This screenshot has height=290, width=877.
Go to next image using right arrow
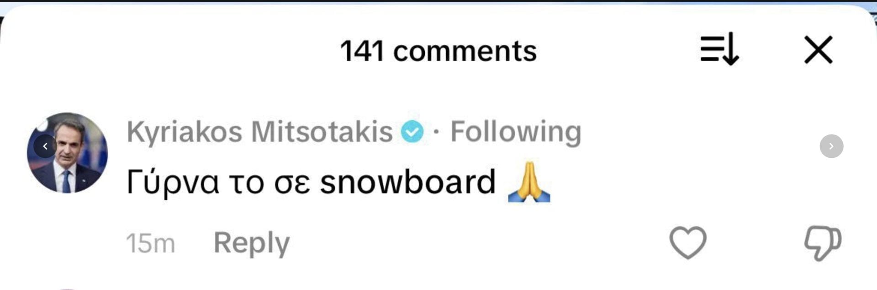831,146
